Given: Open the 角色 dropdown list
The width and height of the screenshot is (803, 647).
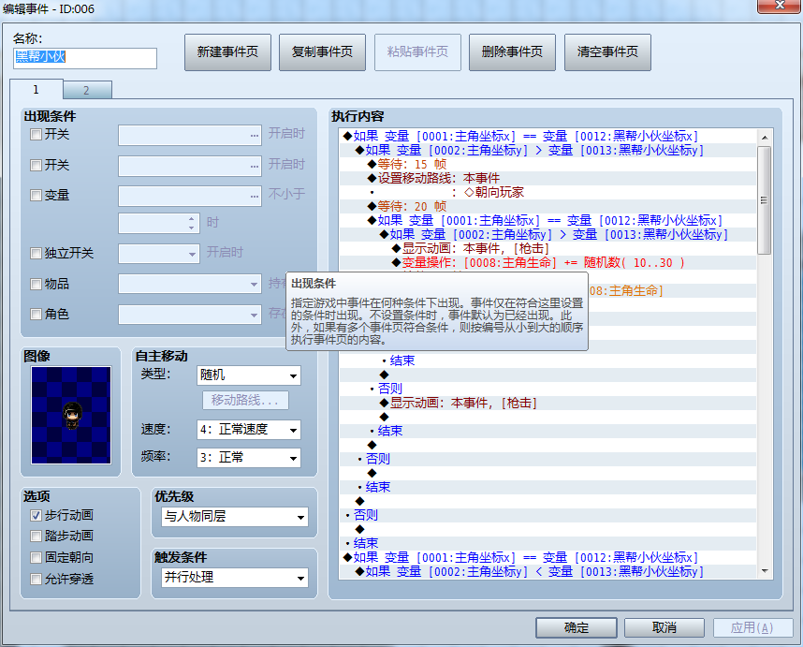Looking at the screenshot, I should (190, 315).
